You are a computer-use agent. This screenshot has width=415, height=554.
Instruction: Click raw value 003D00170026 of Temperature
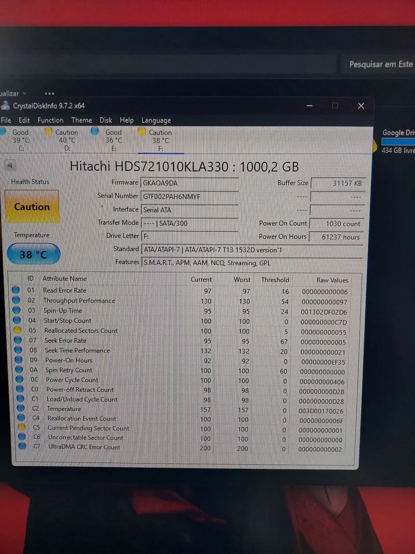point(321,411)
